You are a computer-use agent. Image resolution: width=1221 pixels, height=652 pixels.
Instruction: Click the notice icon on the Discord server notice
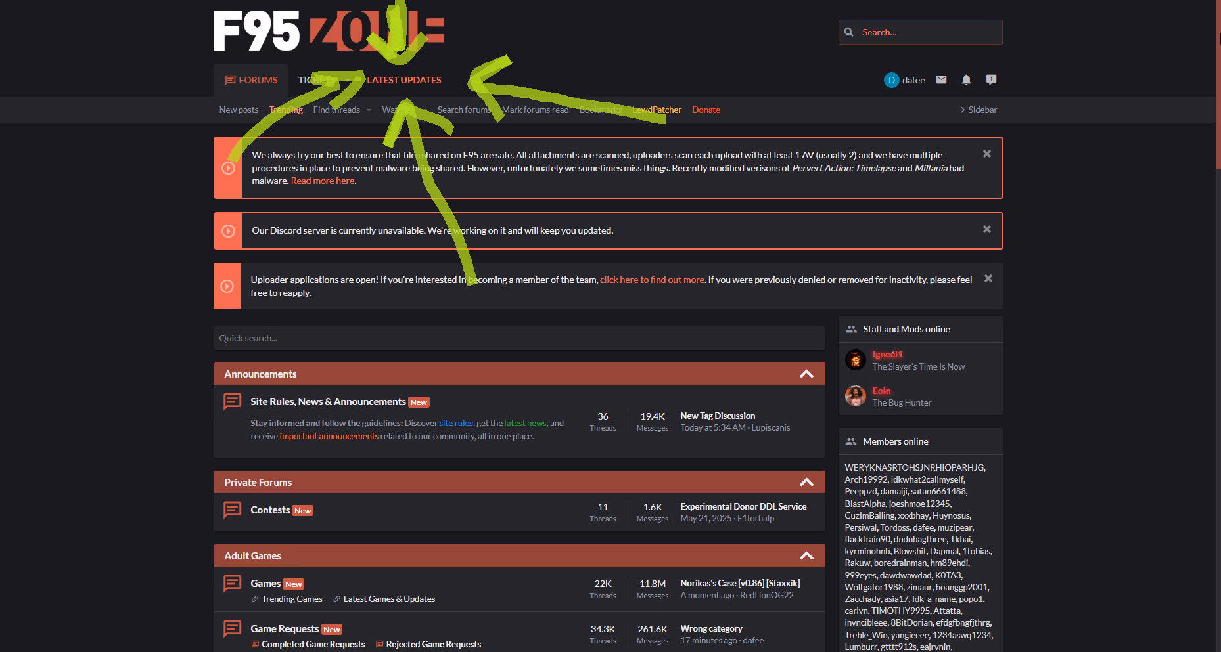pyautogui.click(x=228, y=231)
